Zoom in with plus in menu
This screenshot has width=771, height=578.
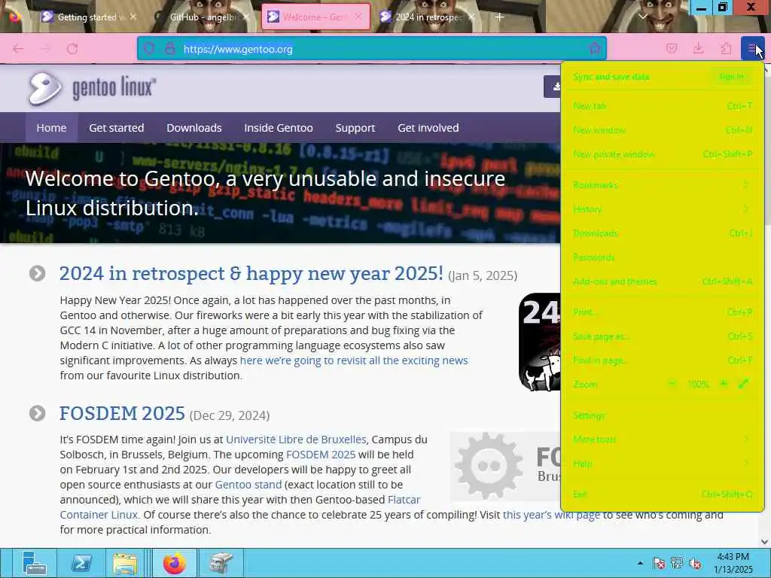pos(724,383)
